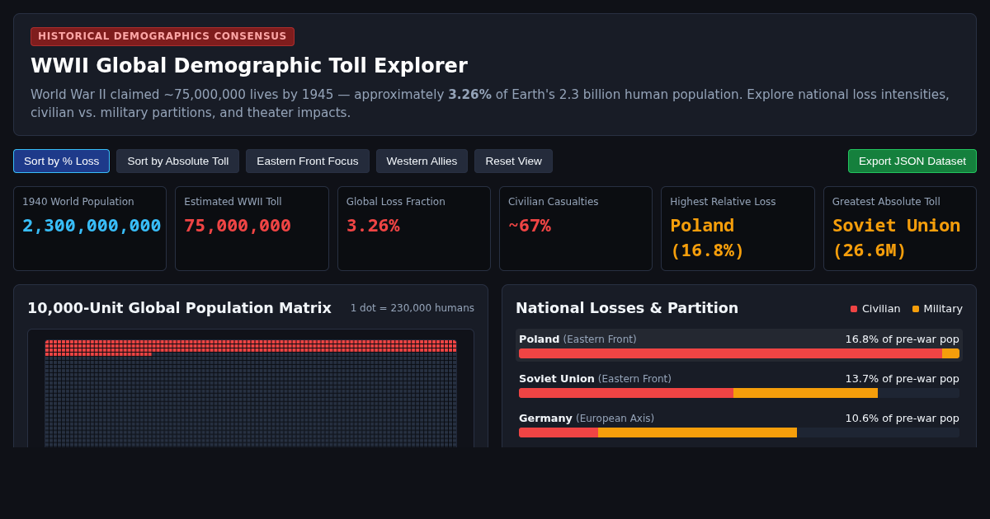Click Poland's civilian loss bar

point(730,353)
